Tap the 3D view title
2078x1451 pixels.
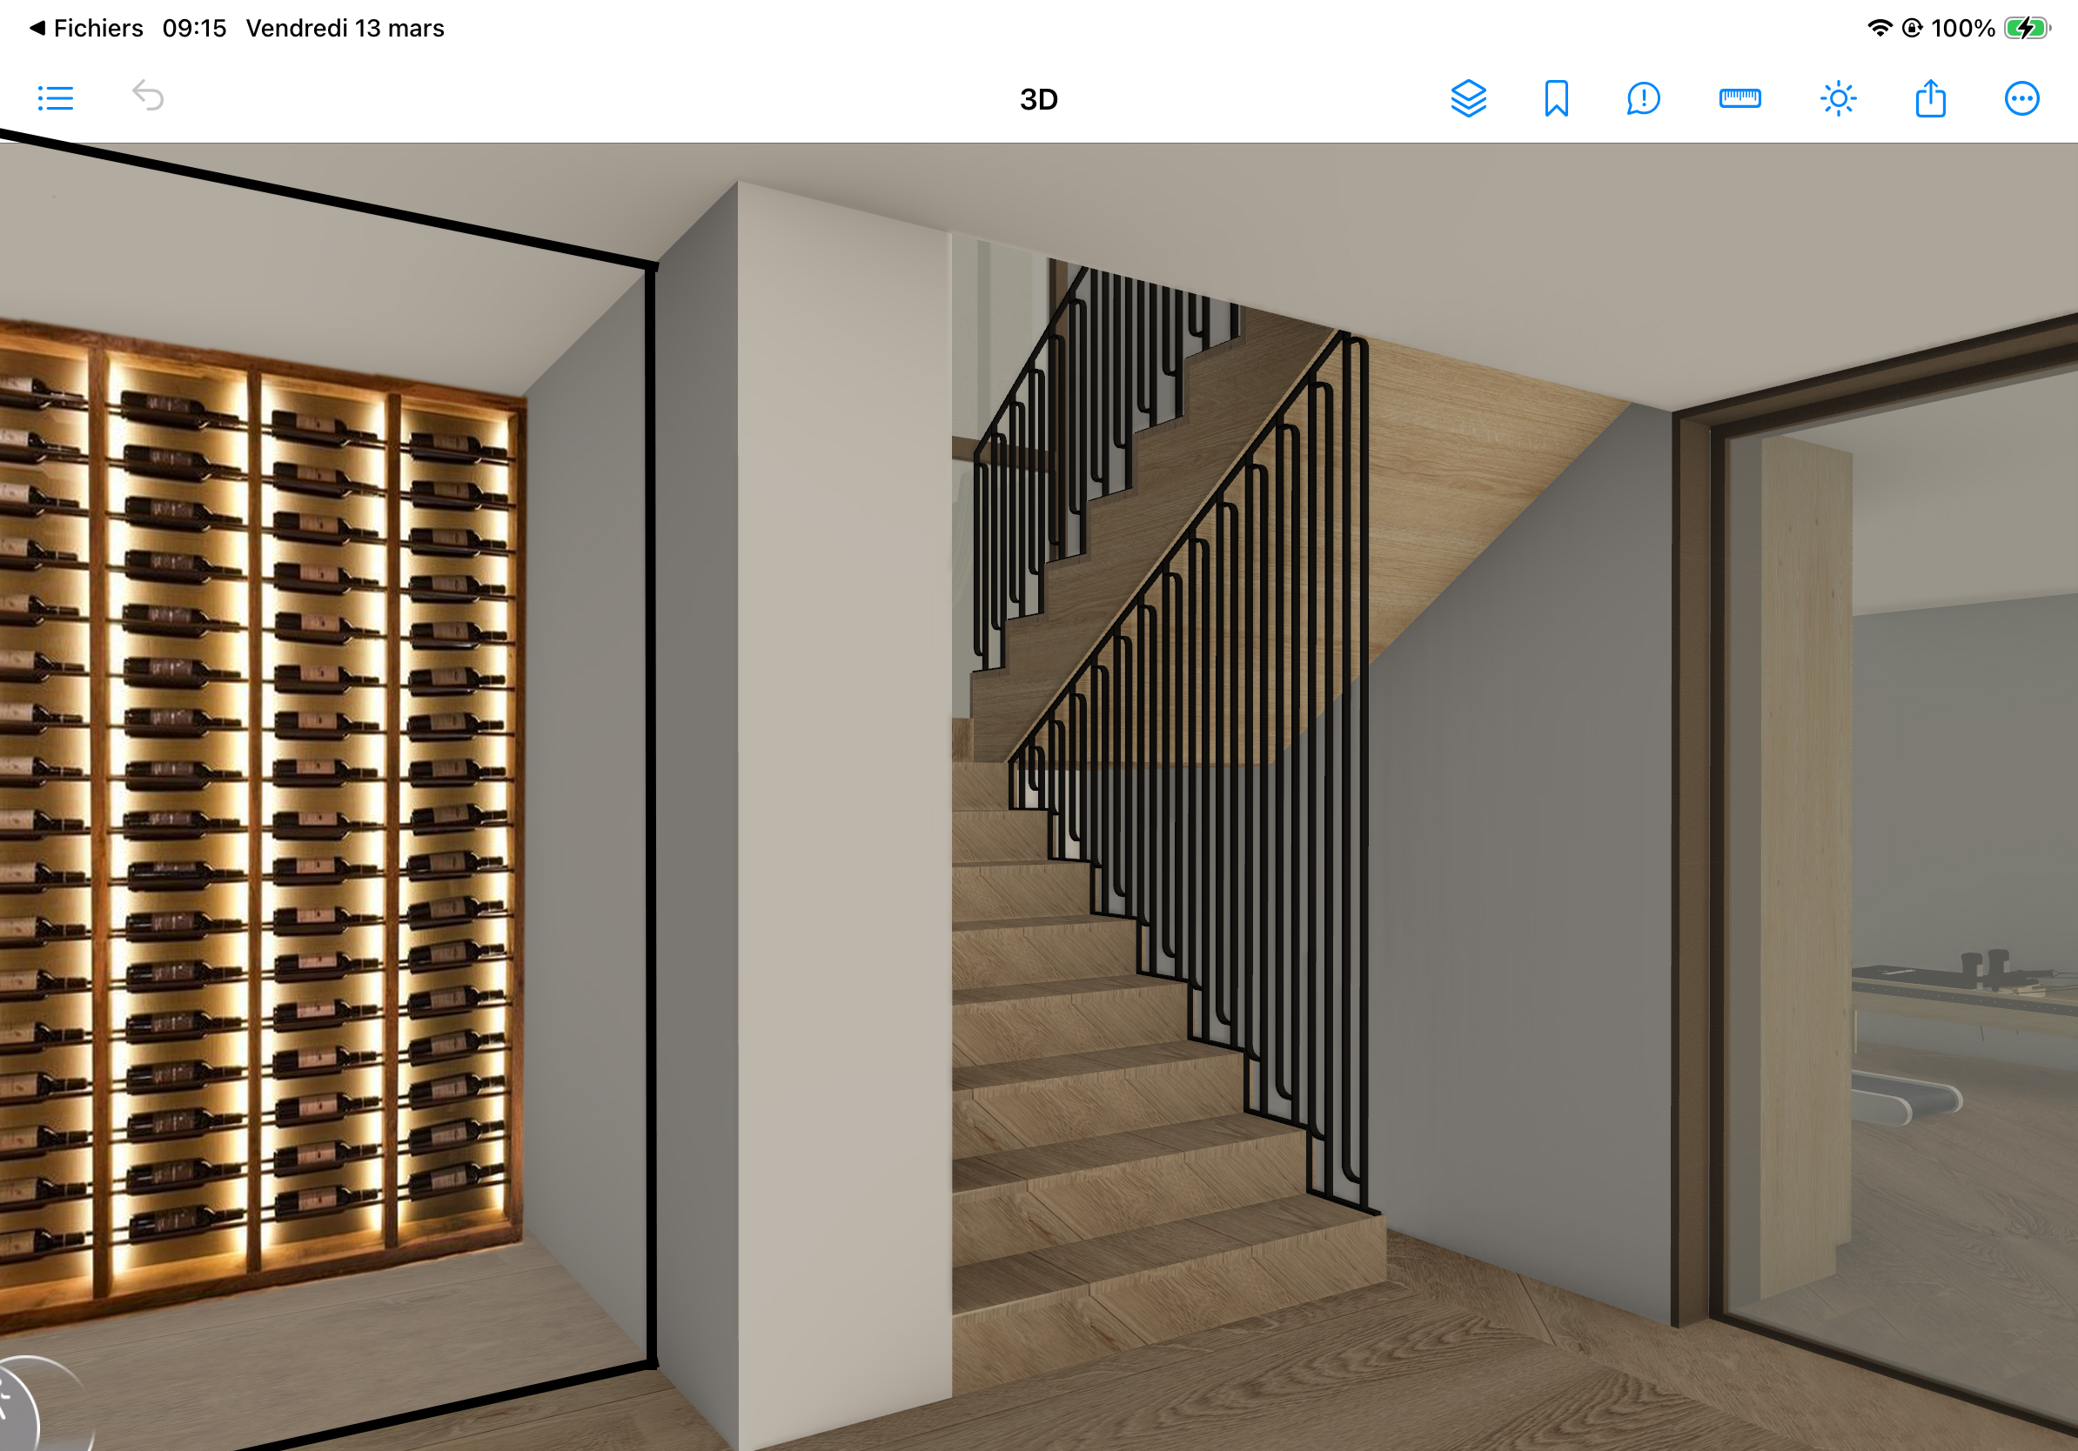1038,99
